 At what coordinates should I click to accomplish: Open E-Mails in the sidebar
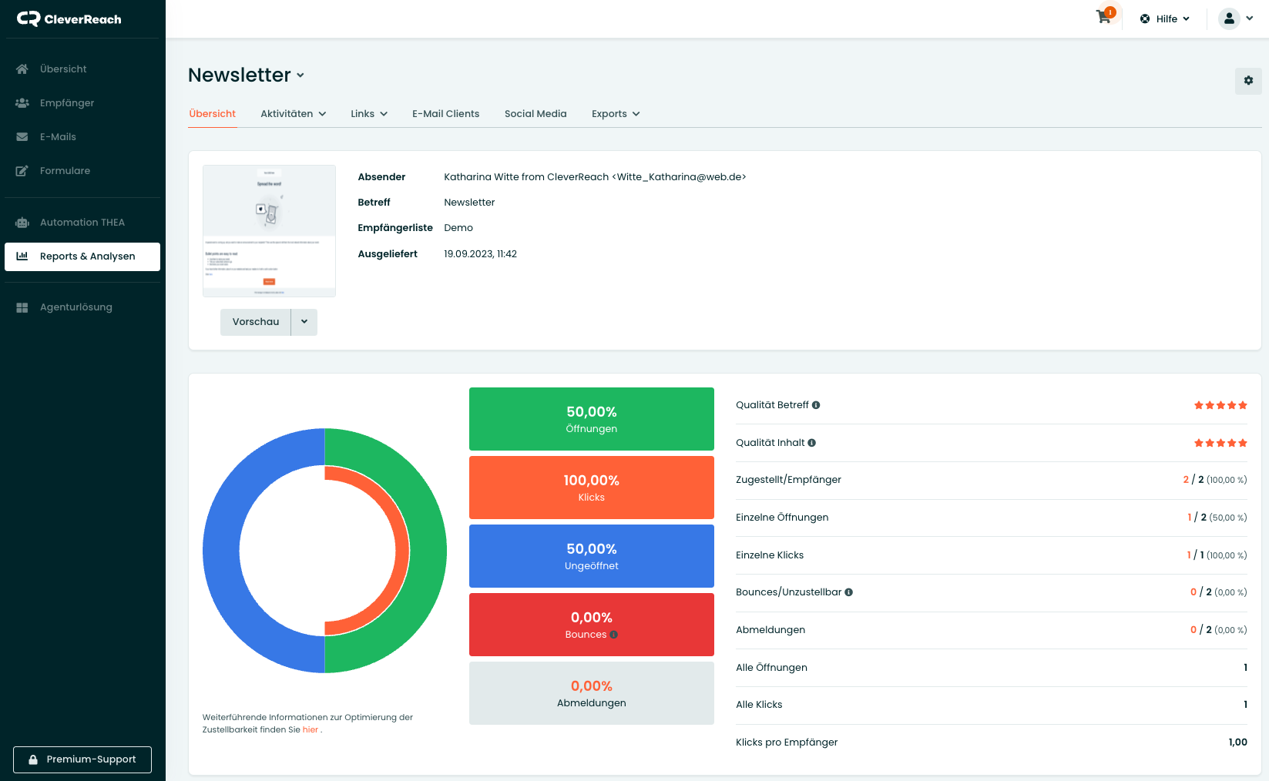pos(82,136)
